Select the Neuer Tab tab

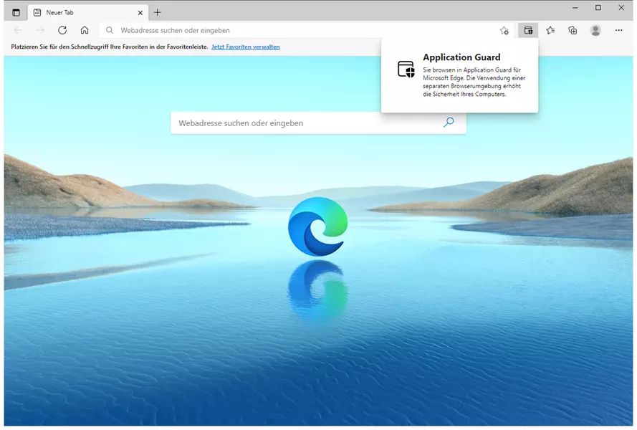(79, 12)
